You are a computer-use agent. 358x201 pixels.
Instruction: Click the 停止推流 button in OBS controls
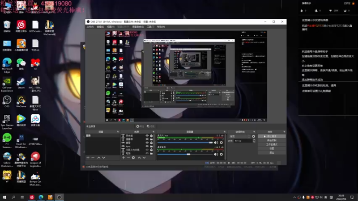(x=272, y=136)
